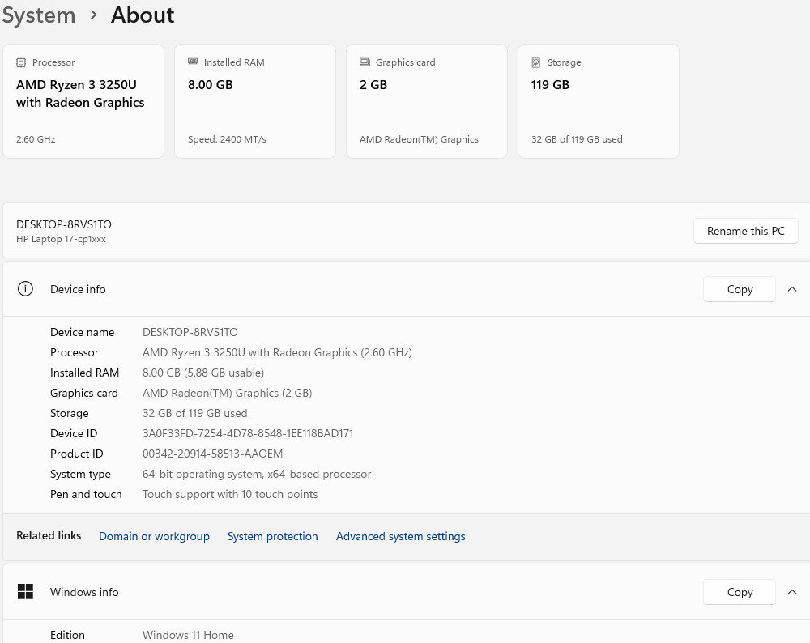Click Processor value AMD Ryzen 3 3250U row
The image size is (810, 643).
pos(277,352)
